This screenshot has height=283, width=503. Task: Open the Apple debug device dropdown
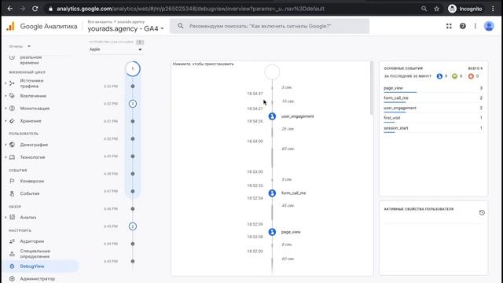(116, 49)
